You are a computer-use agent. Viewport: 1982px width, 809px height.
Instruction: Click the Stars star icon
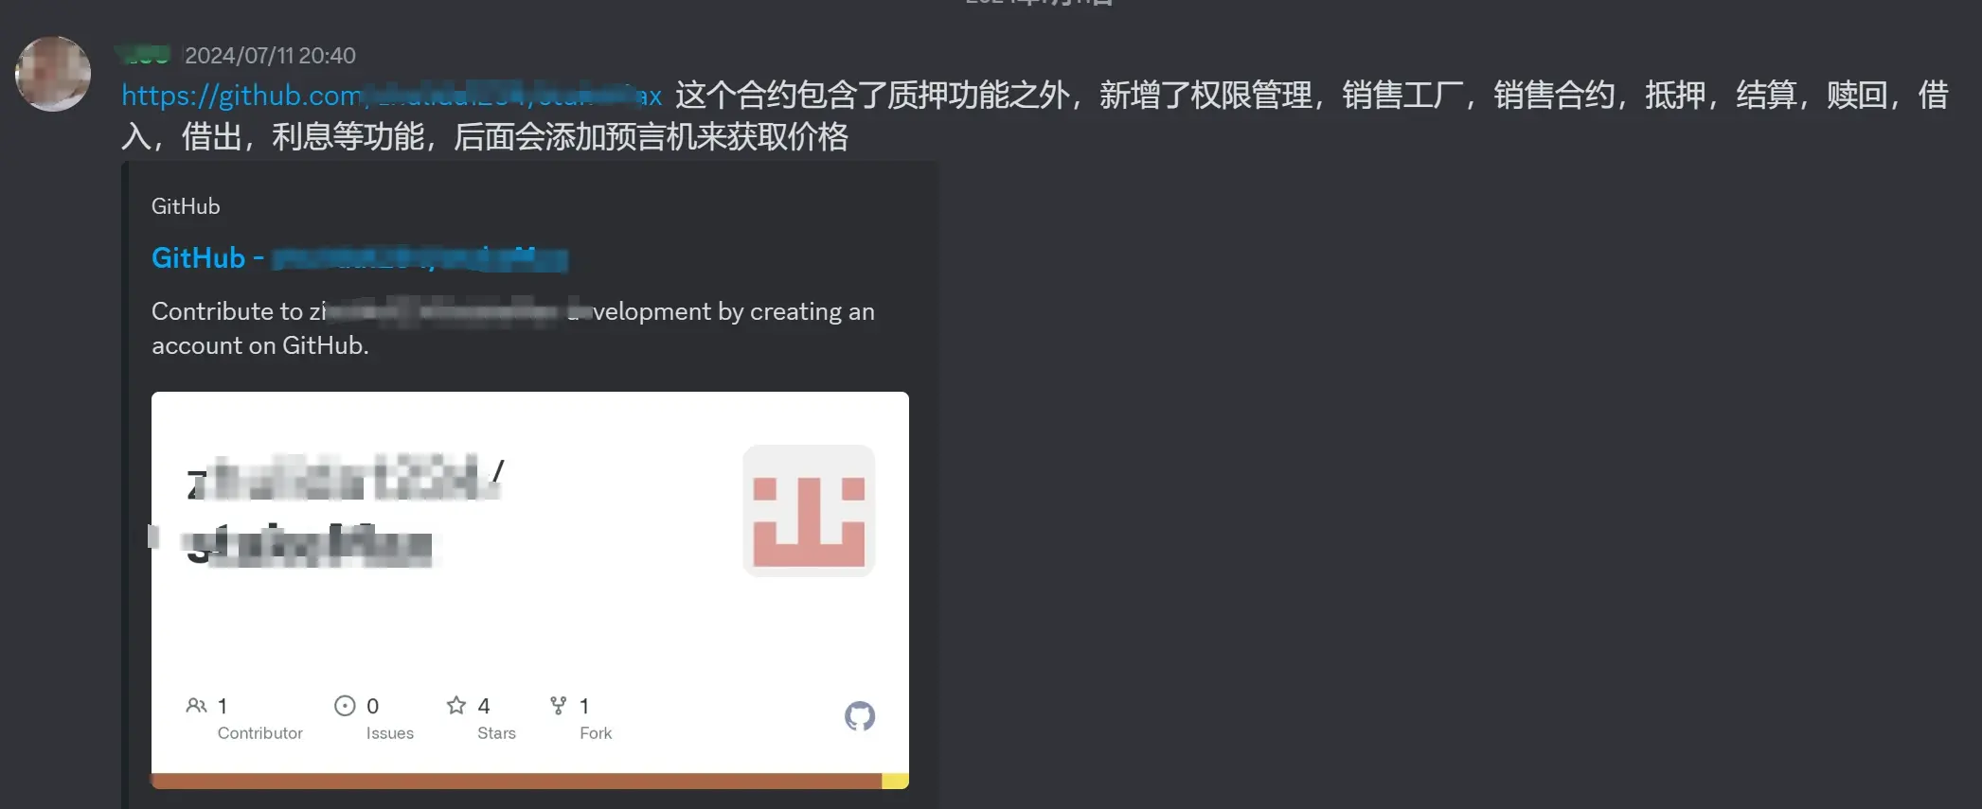click(x=456, y=706)
